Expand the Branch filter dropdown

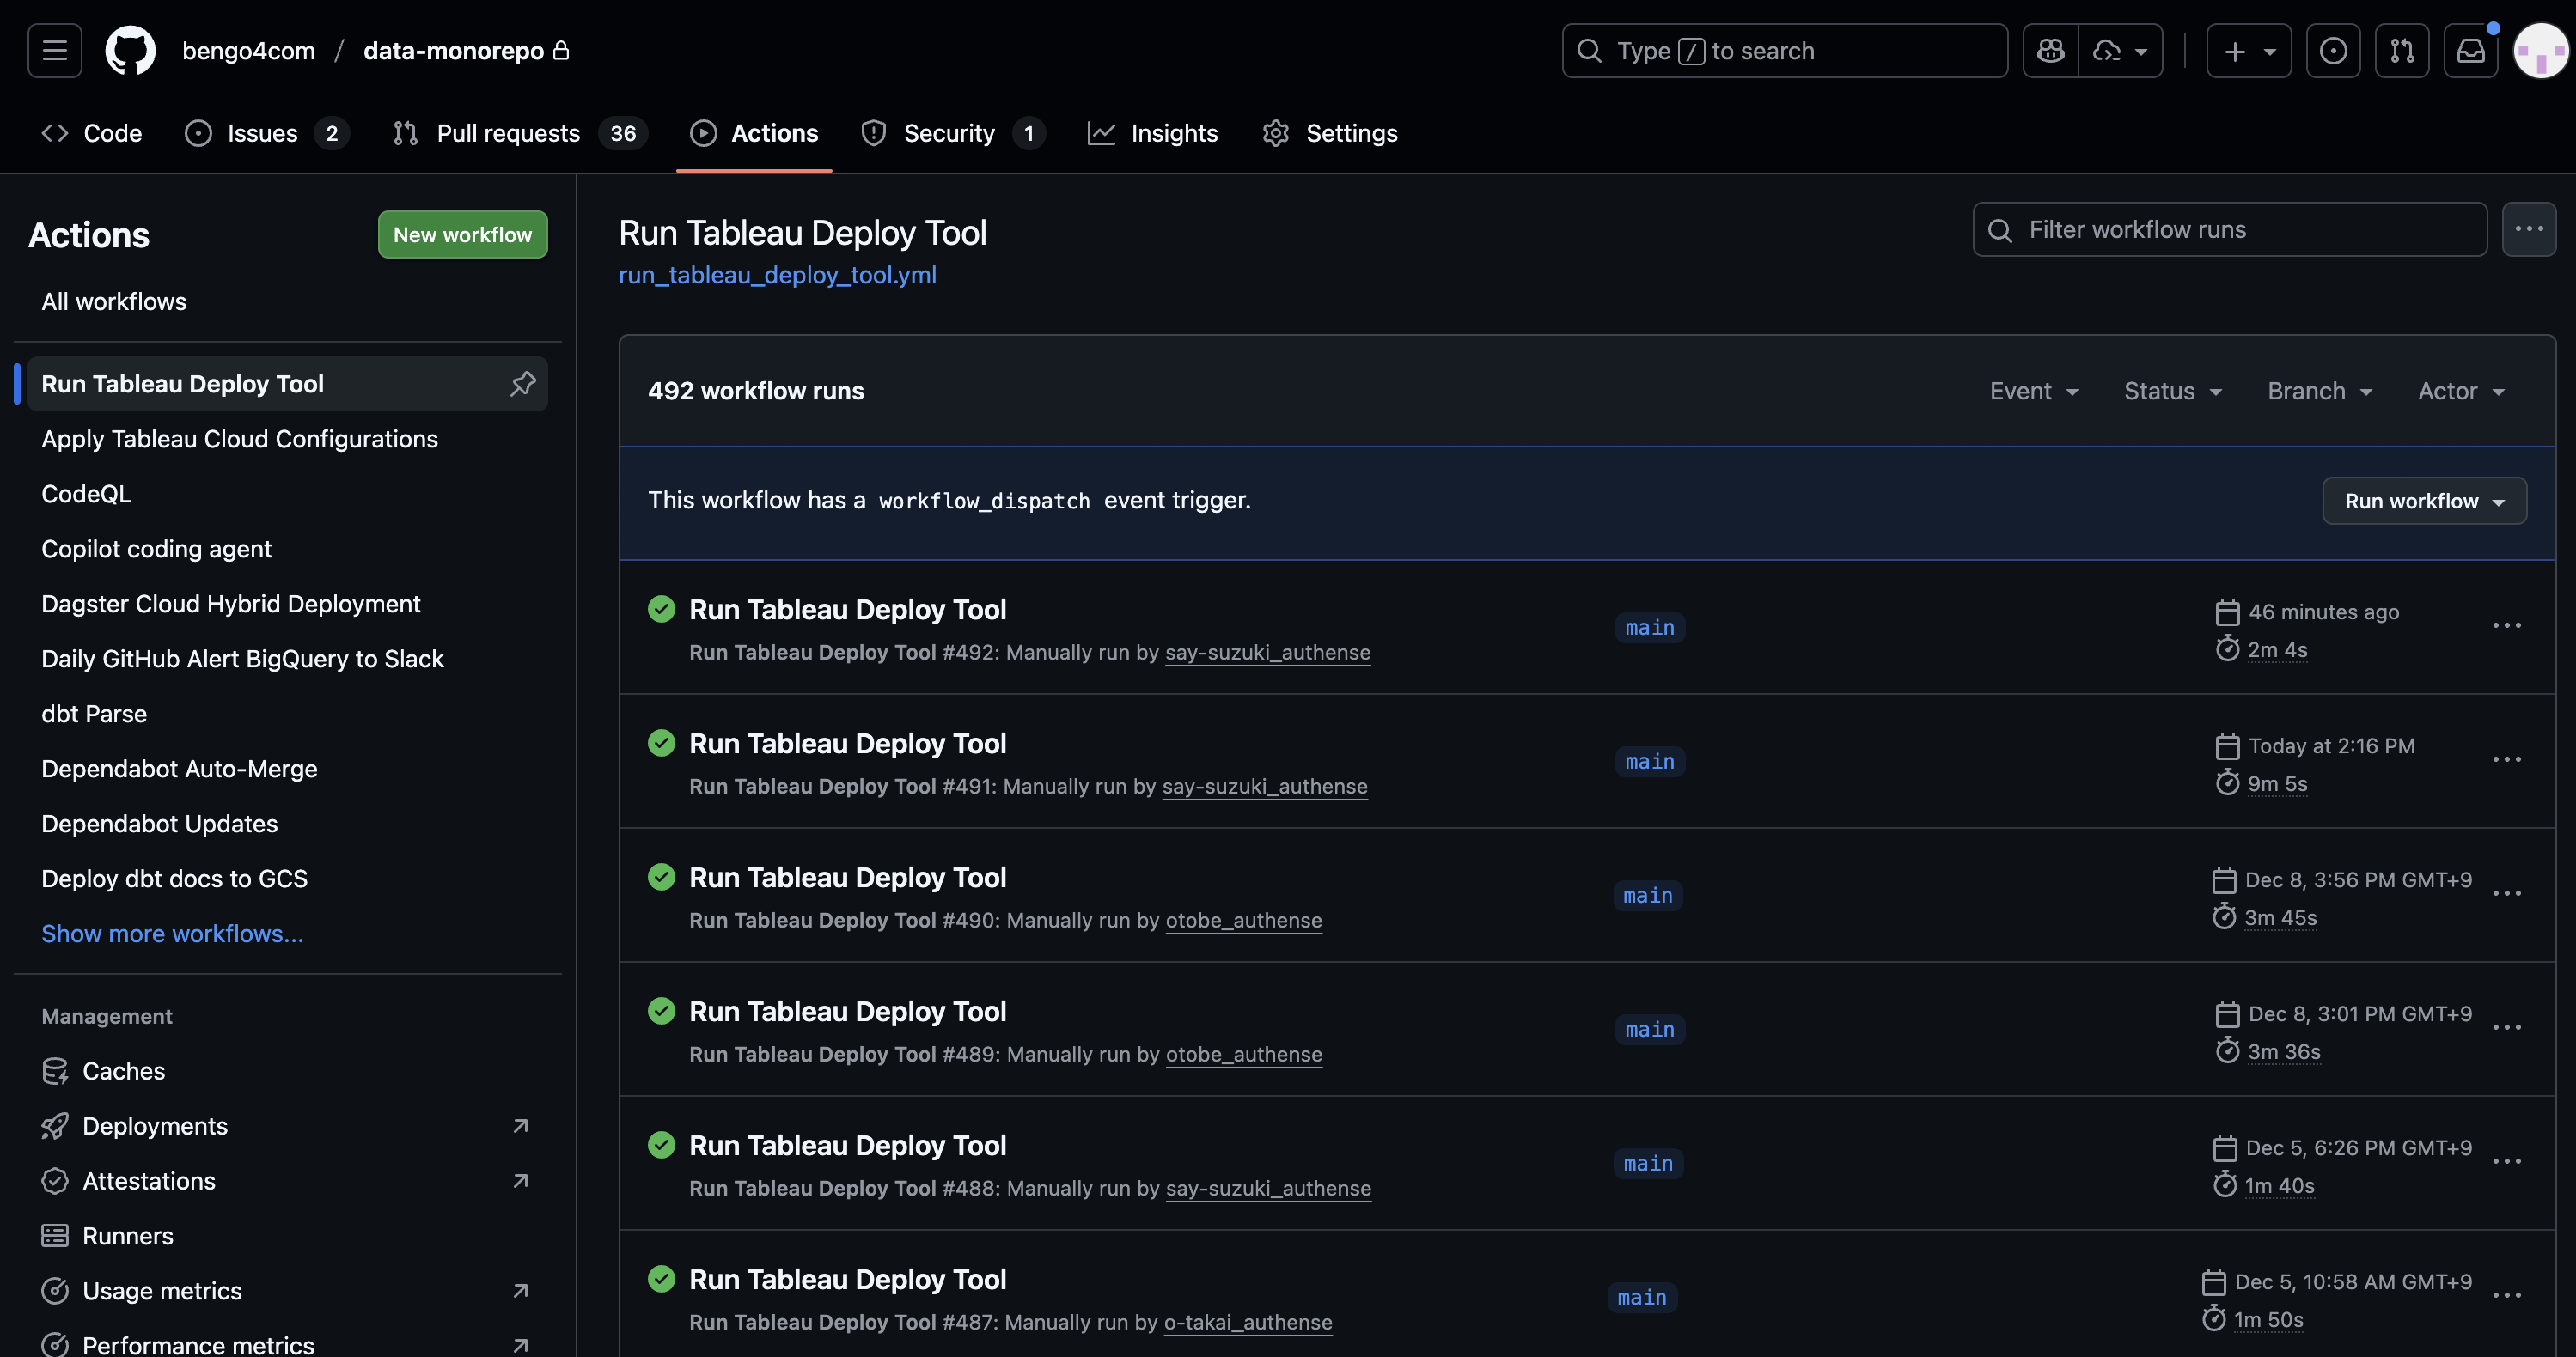(x=2319, y=392)
